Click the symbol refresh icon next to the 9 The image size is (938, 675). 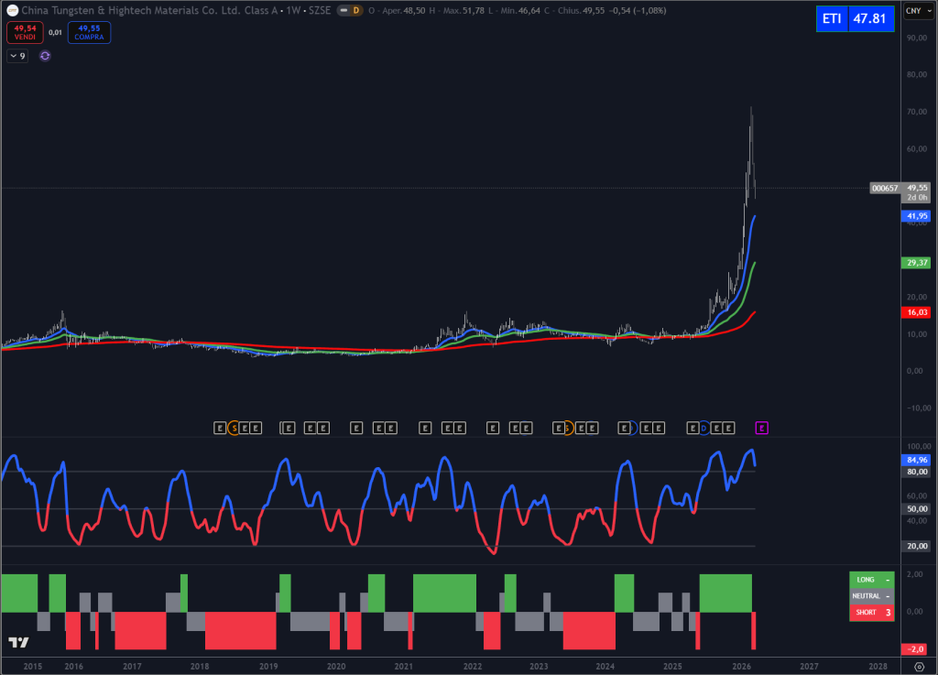point(44,55)
